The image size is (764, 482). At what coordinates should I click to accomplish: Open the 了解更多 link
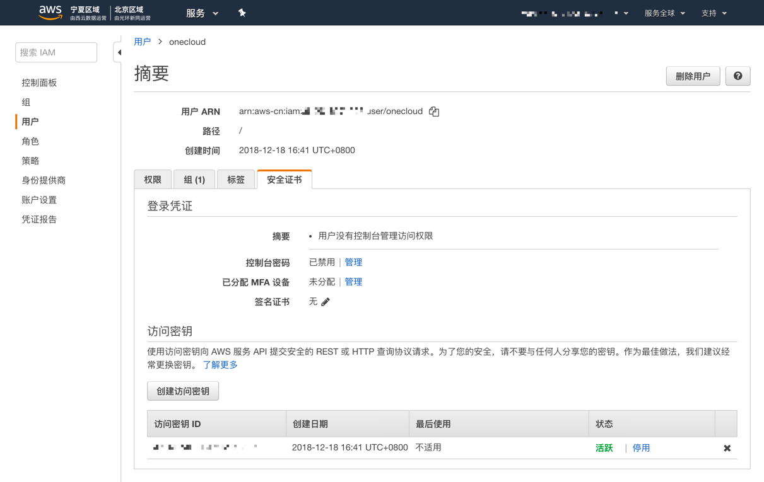[220, 365]
